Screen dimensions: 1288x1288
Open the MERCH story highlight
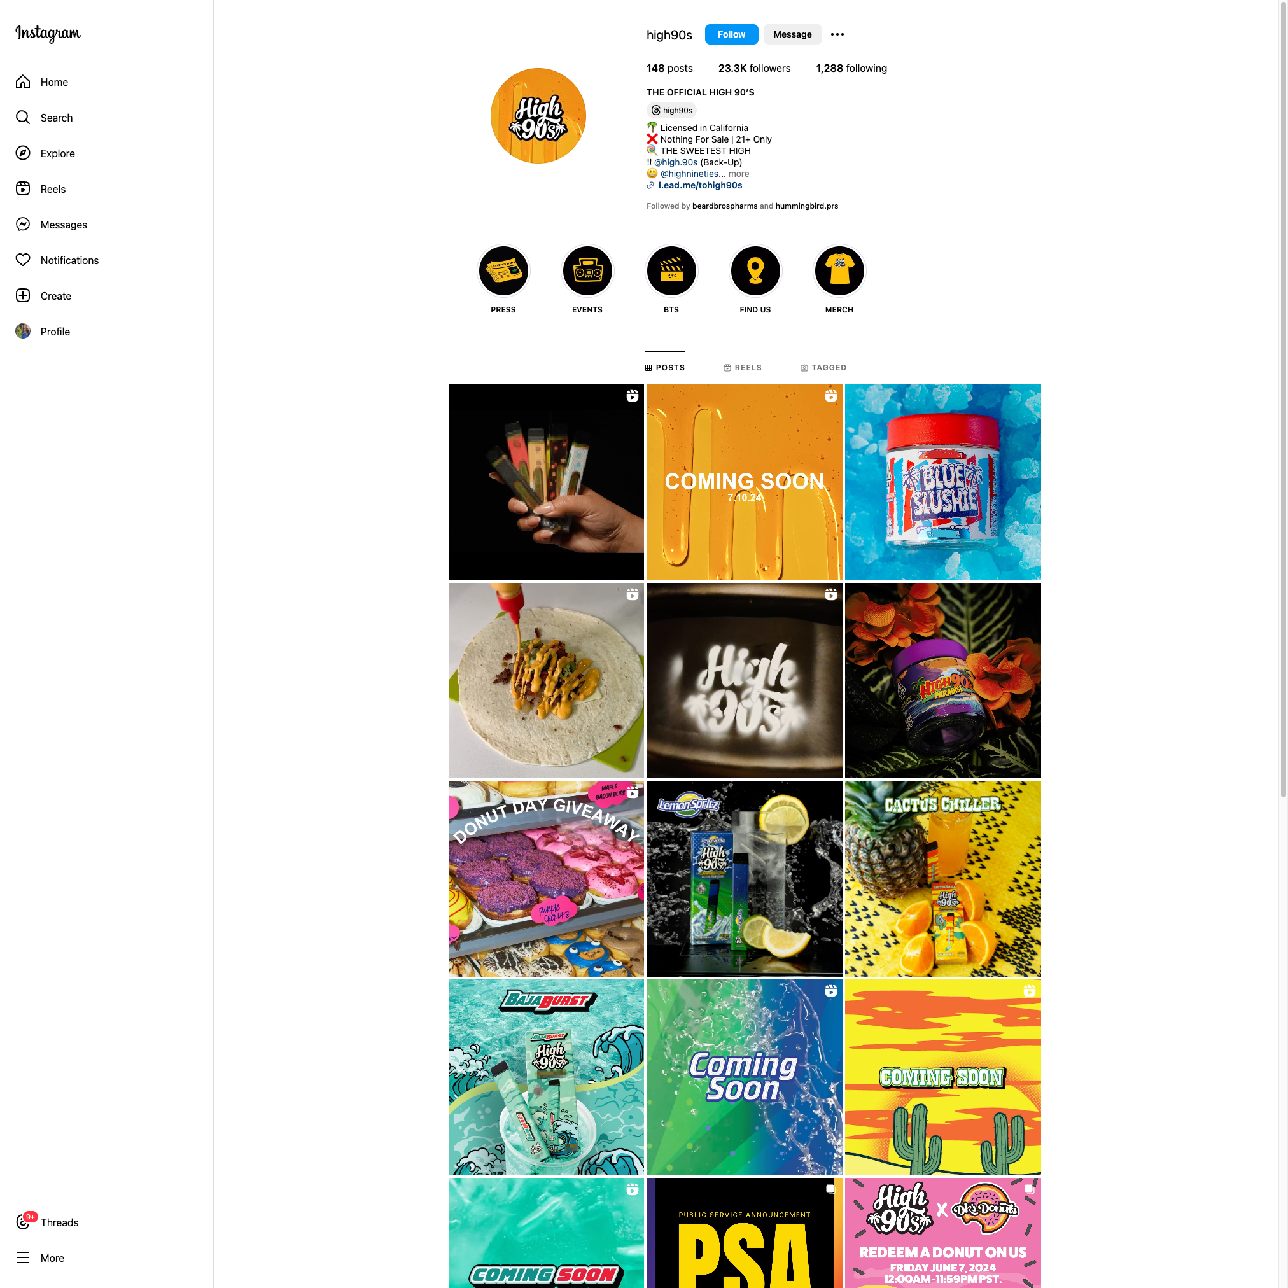(x=839, y=270)
